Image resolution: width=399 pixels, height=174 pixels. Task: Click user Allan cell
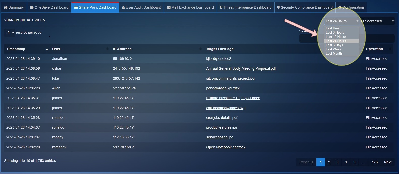click(56, 88)
